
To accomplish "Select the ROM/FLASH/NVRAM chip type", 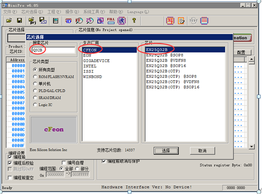I will 35,76.
